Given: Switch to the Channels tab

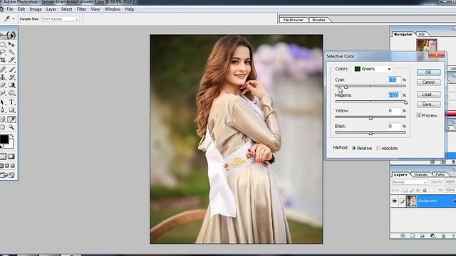Looking at the screenshot, I should click(x=421, y=175).
